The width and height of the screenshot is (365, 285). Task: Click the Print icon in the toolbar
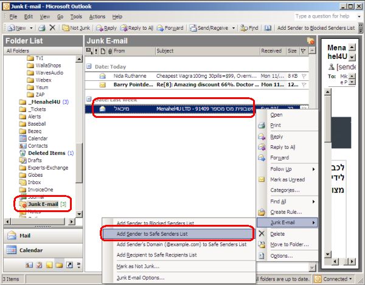click(x=41, y=28)
